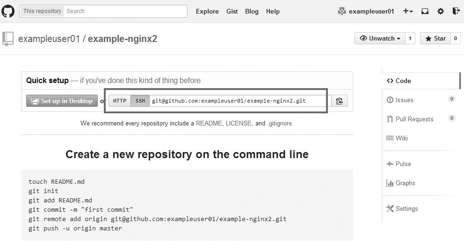Open account settings gear icon

click(440, 11)
